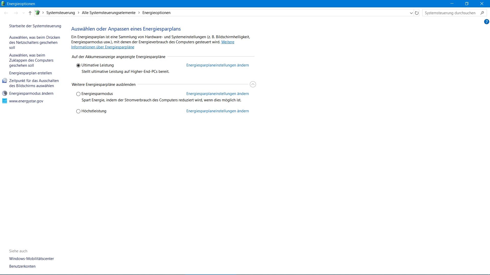Click the control panel icon in address bar

[38, 13]
